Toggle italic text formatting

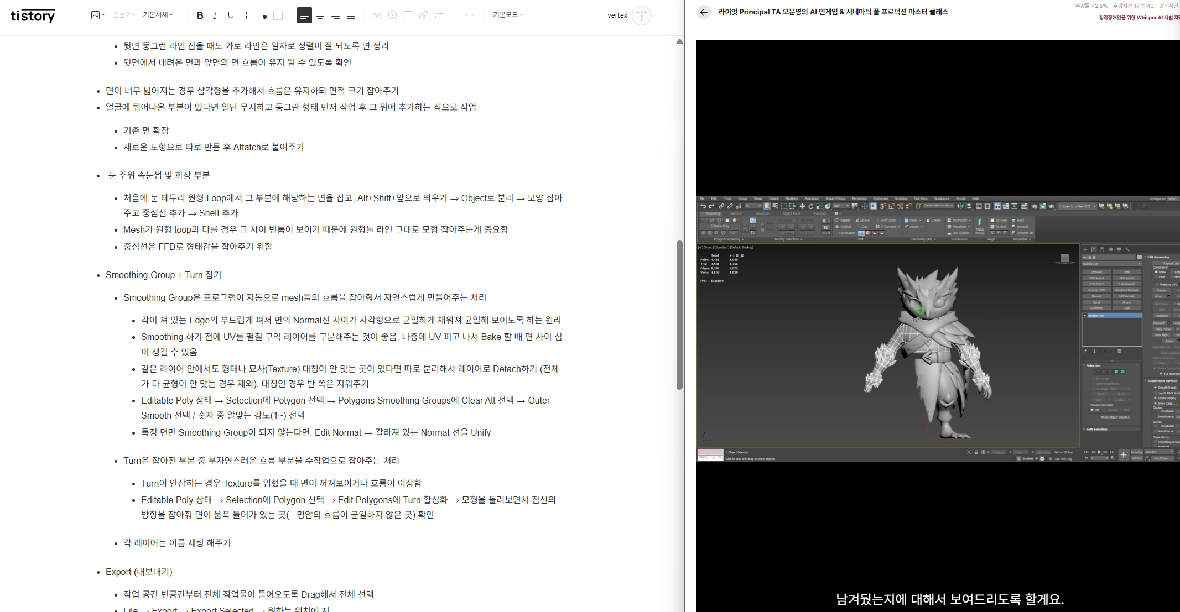point(215,15)
